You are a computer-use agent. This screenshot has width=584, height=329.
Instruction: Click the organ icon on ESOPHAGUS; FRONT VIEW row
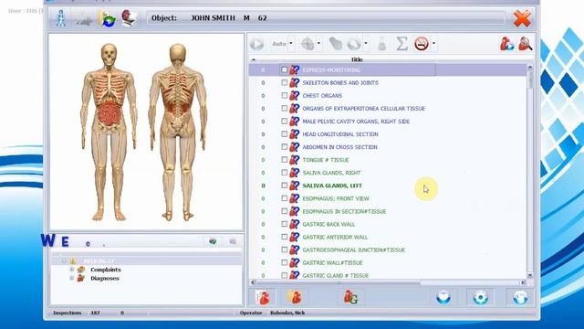tap(294, 198)
